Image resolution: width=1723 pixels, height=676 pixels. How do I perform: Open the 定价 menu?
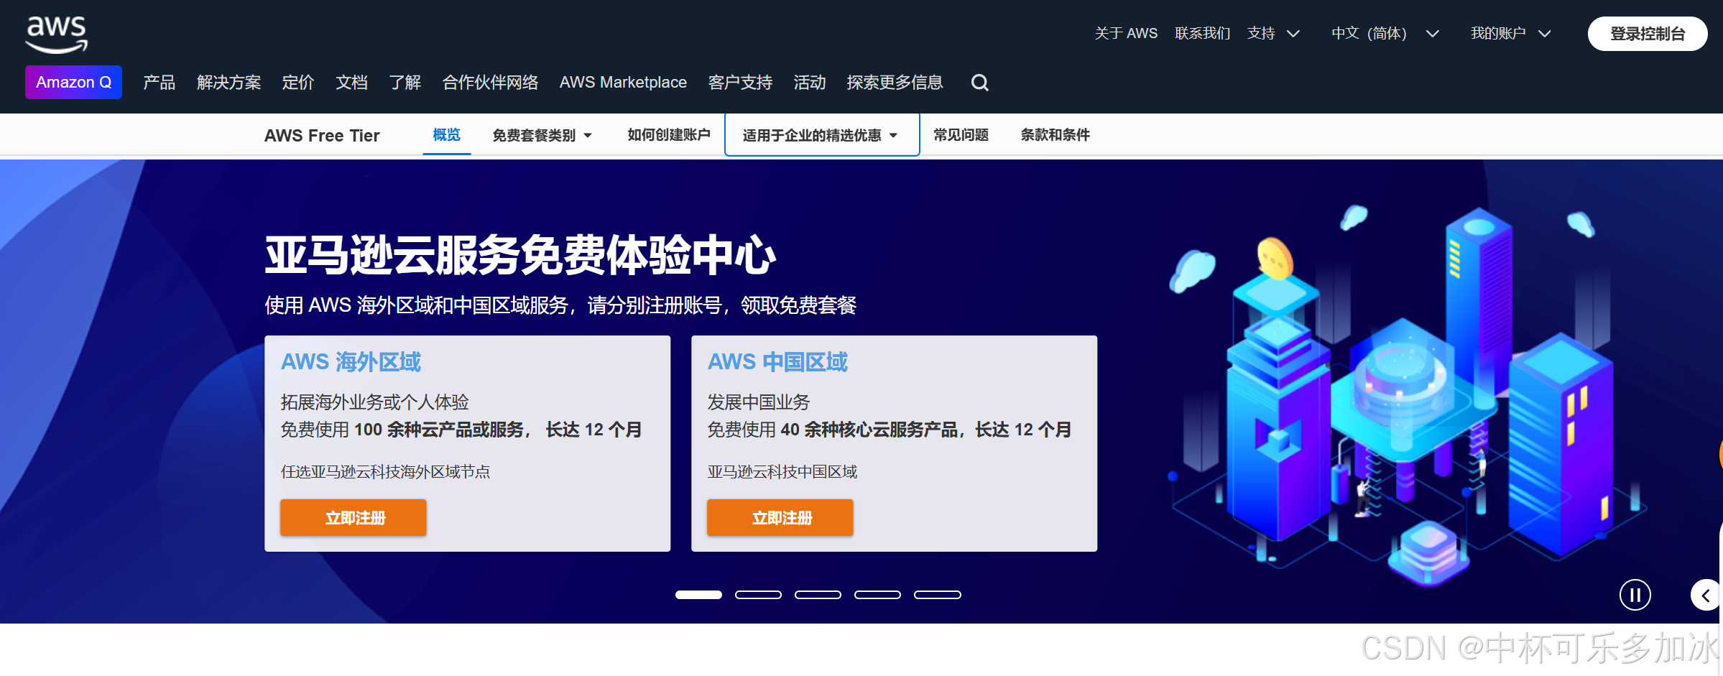coord(297,83)
